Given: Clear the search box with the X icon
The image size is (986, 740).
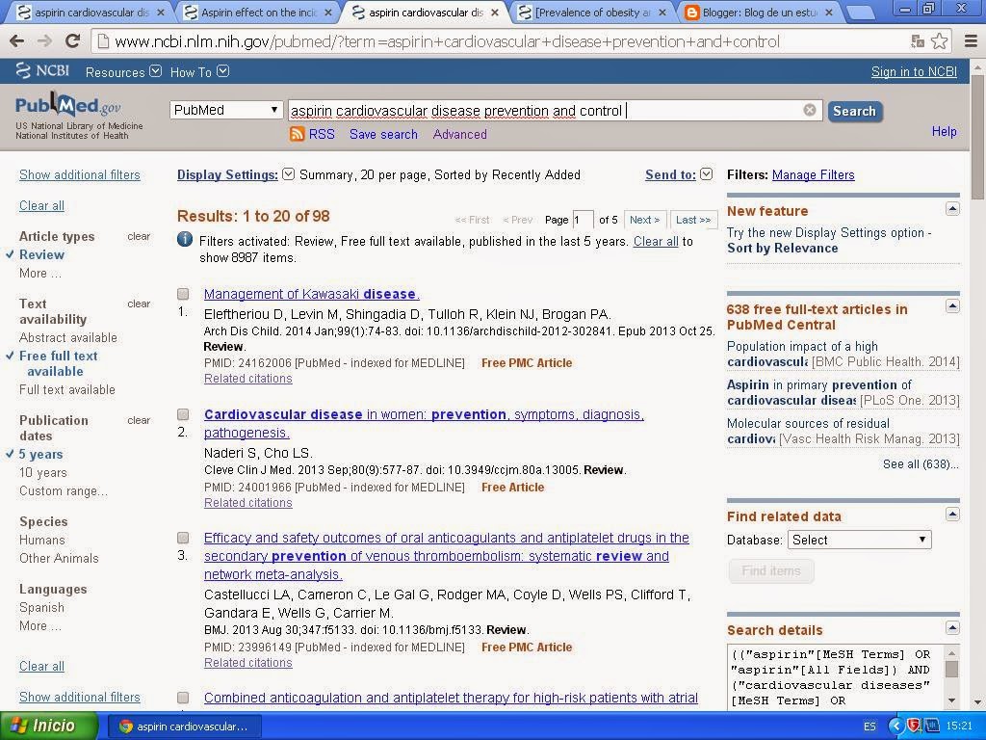Looking at the screenshot, I should (810, 110).
